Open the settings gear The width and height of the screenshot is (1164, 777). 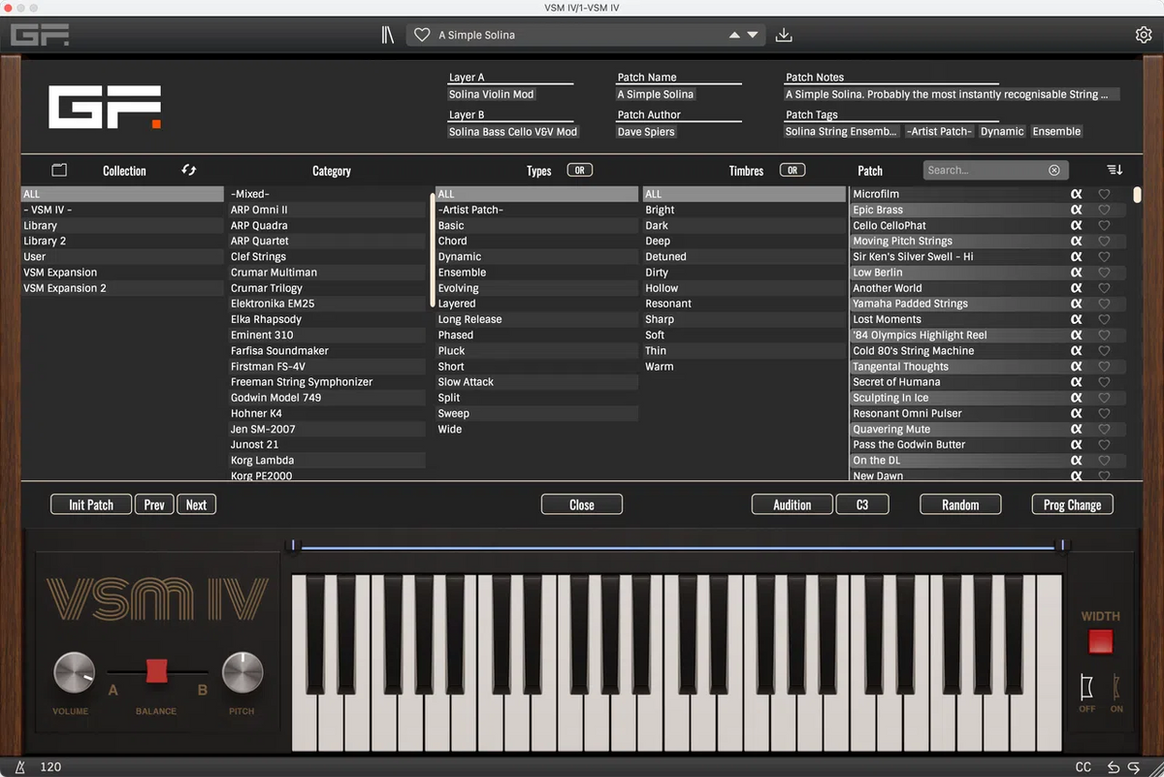1143,33
